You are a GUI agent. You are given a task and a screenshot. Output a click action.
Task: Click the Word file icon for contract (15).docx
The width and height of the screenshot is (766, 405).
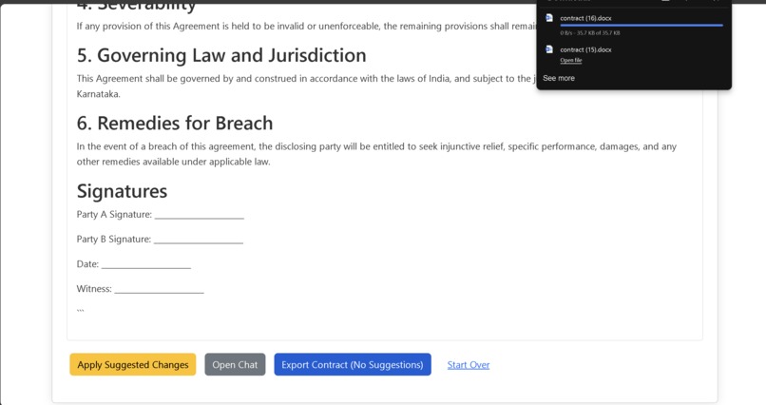point(549,49)
